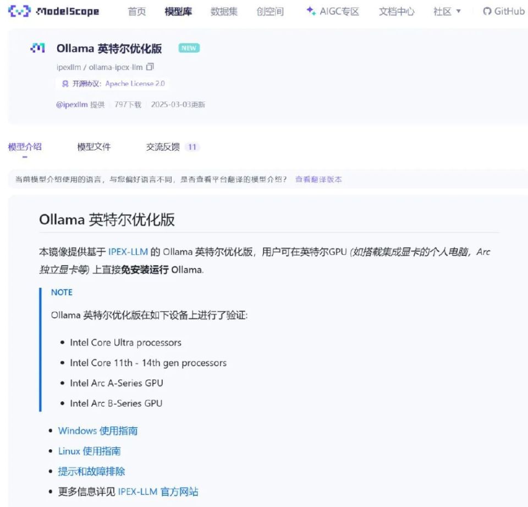Open the @ipexllm provider profile
This screenshot has width=528, height=507.
coord(71,105)
